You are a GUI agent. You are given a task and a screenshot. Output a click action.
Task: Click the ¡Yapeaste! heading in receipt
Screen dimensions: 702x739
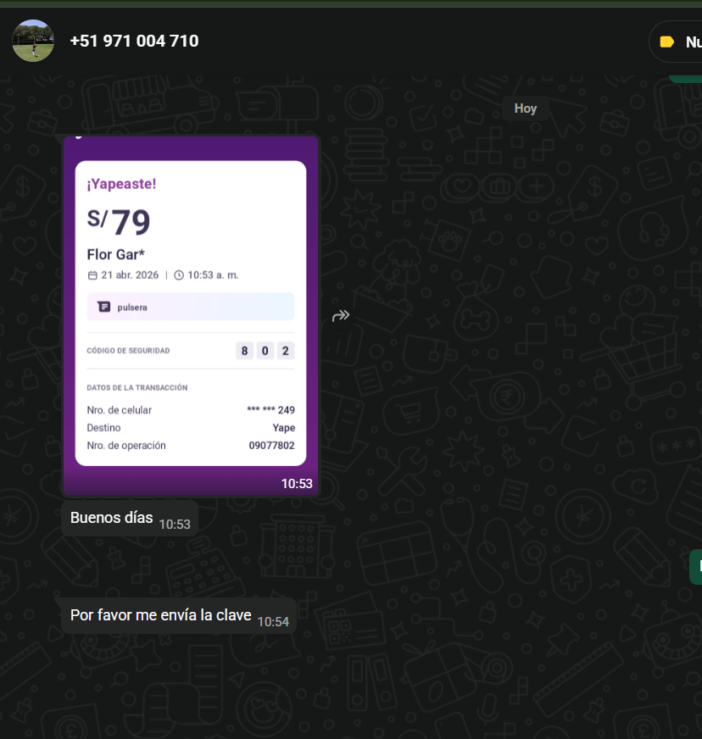121,184
